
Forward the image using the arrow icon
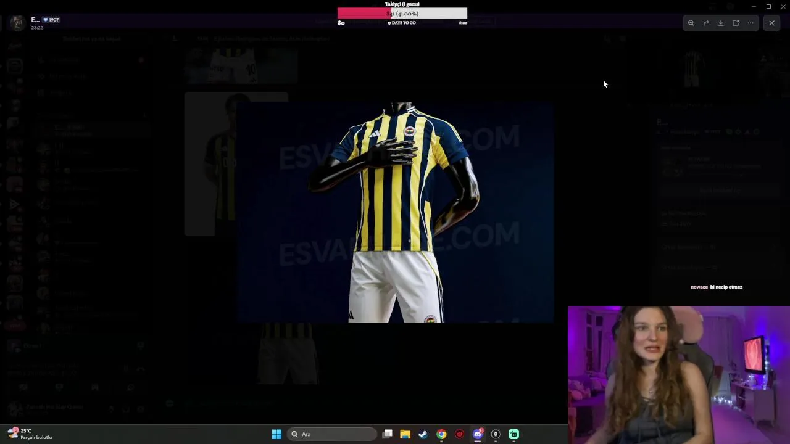706,23
